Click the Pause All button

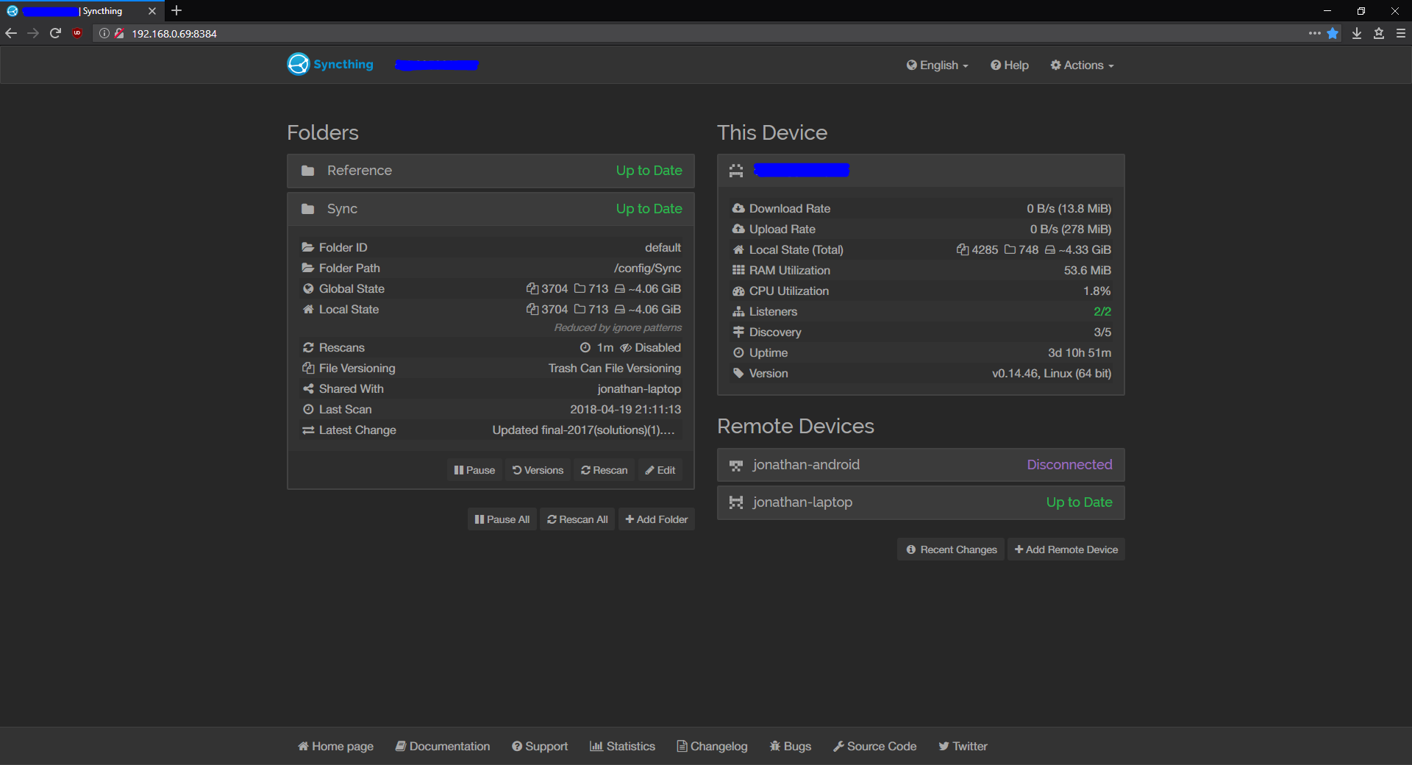click(502, 519)
